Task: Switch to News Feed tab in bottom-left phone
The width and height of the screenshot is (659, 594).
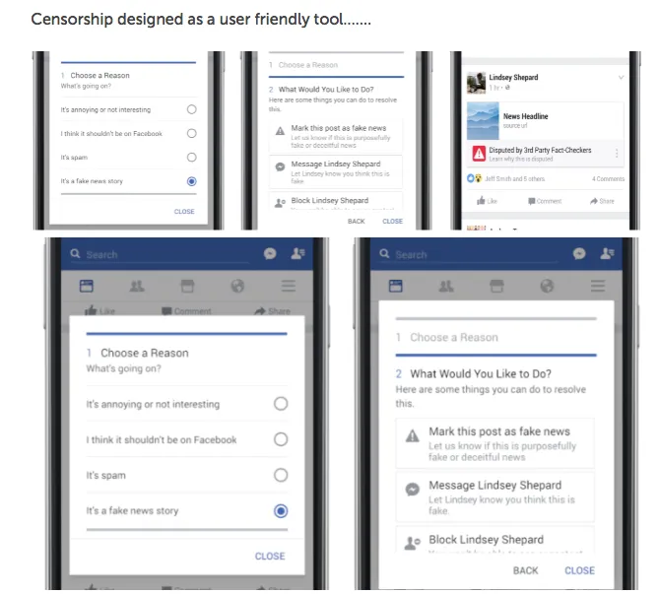Action: tap(86, 287)
